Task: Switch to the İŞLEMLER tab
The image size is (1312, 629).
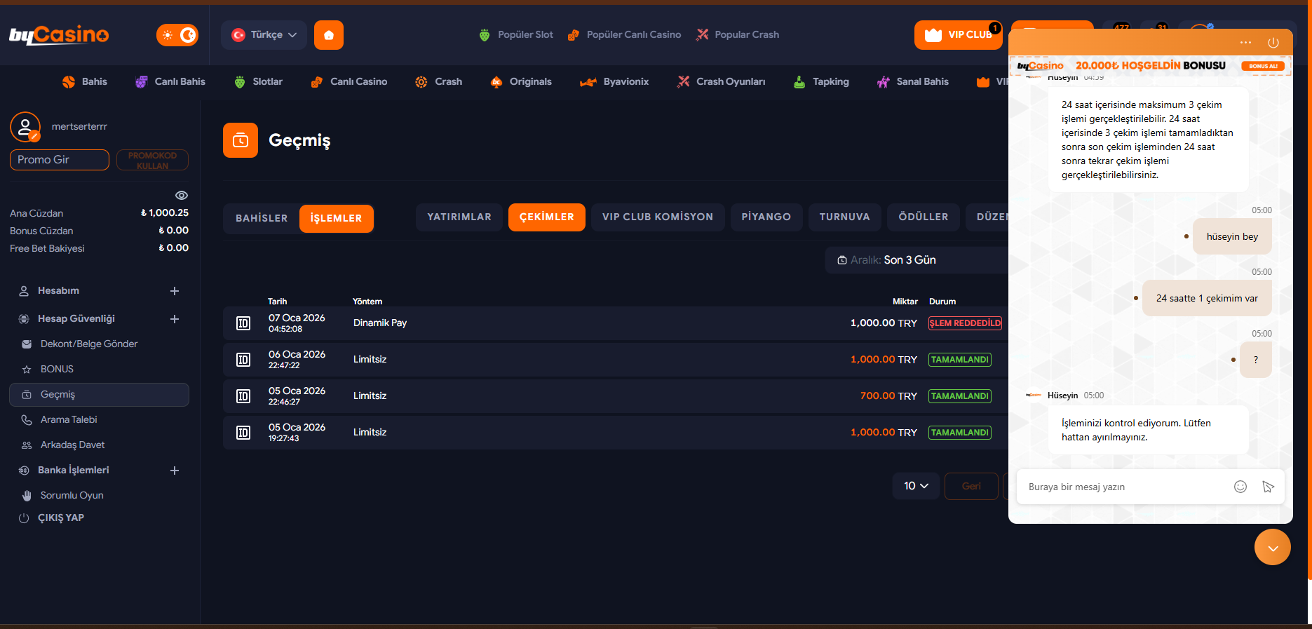Action: [x=337, y=218]
